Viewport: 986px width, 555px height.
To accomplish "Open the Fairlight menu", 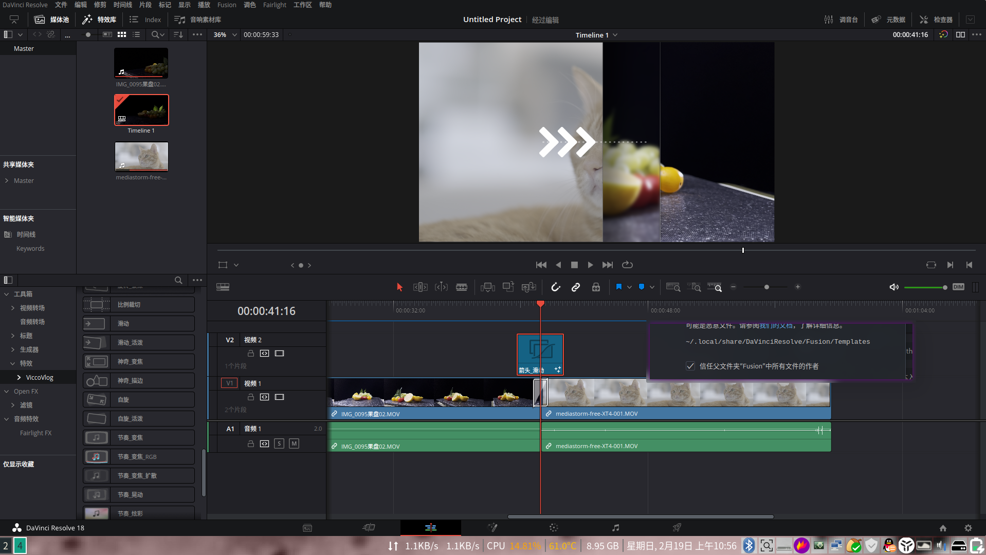I will click(275, 5).
